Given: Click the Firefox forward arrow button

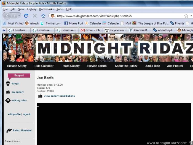Looking at the screenshot, I should 14,16.
